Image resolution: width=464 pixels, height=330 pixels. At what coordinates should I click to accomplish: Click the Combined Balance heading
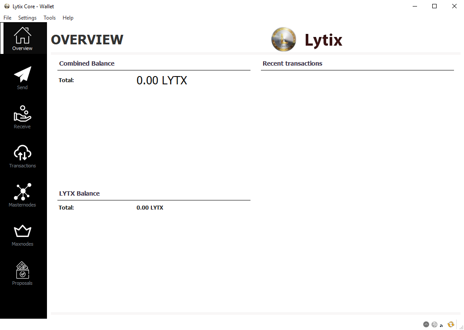pyautogui.click(x=87, y=63)
